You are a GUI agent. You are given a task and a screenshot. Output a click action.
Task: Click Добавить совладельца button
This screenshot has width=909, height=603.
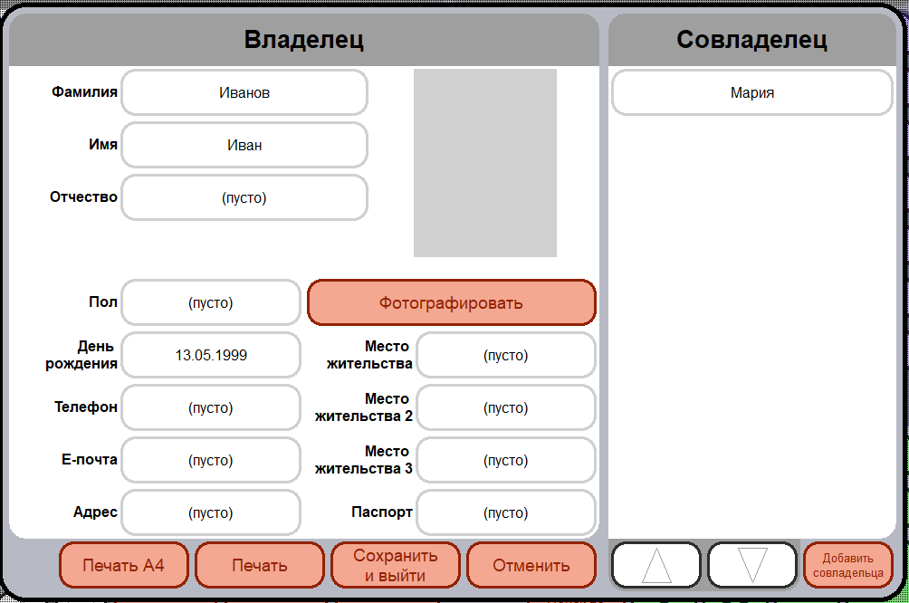click(848, 565)
